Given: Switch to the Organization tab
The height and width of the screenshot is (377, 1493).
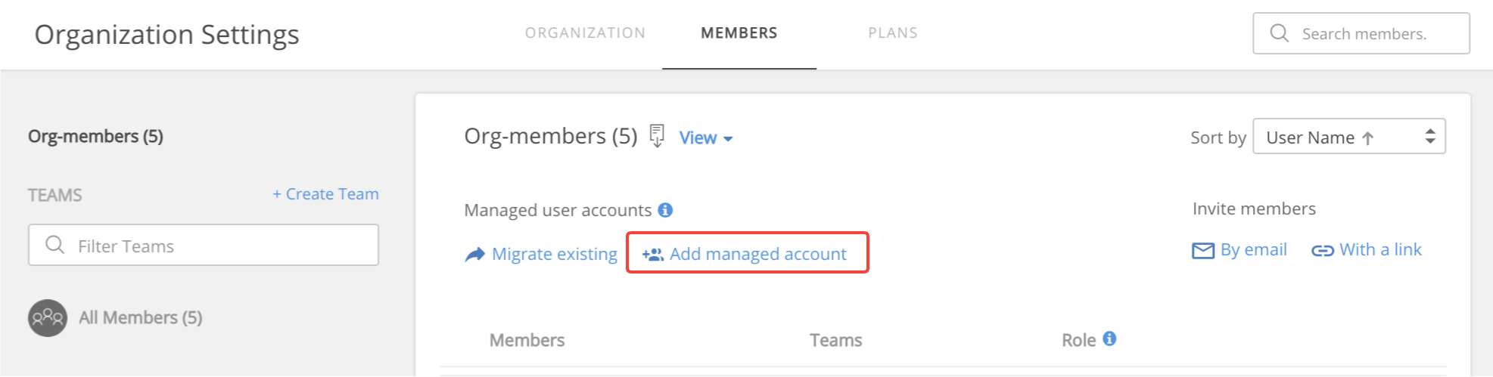Looking at the screenshot, I should click(585, 33).
